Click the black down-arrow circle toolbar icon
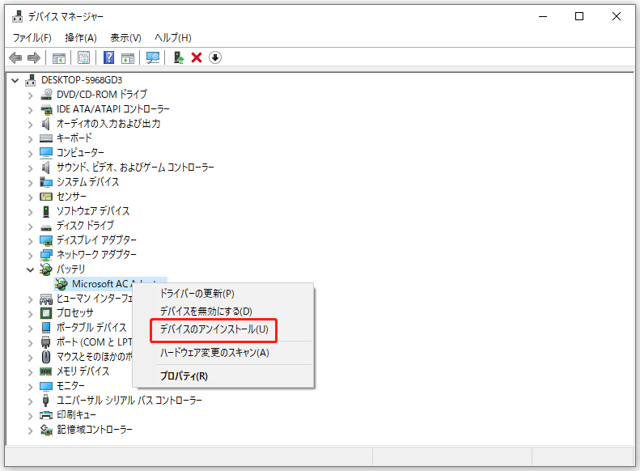The width and height of the screenshot is (640, 471). [x=215, y=57]
